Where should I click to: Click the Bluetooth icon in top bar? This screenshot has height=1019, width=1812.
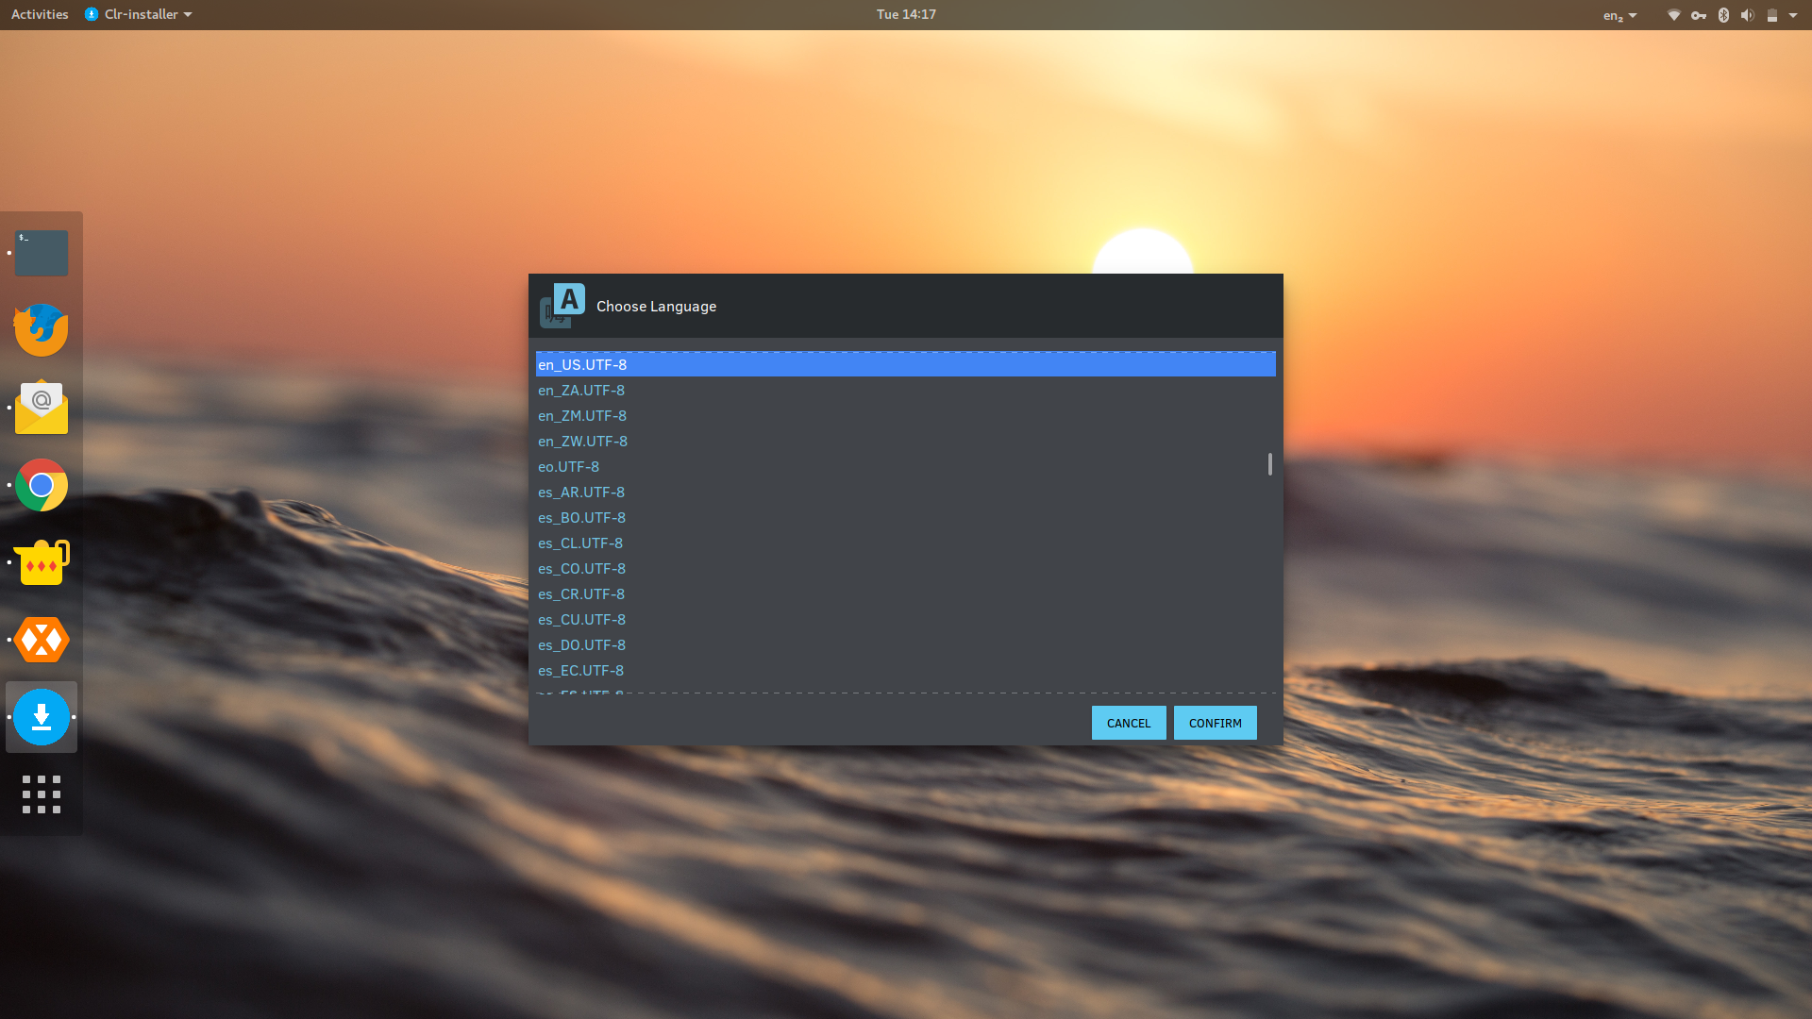pyautogui.click(x=1723, y=15)
